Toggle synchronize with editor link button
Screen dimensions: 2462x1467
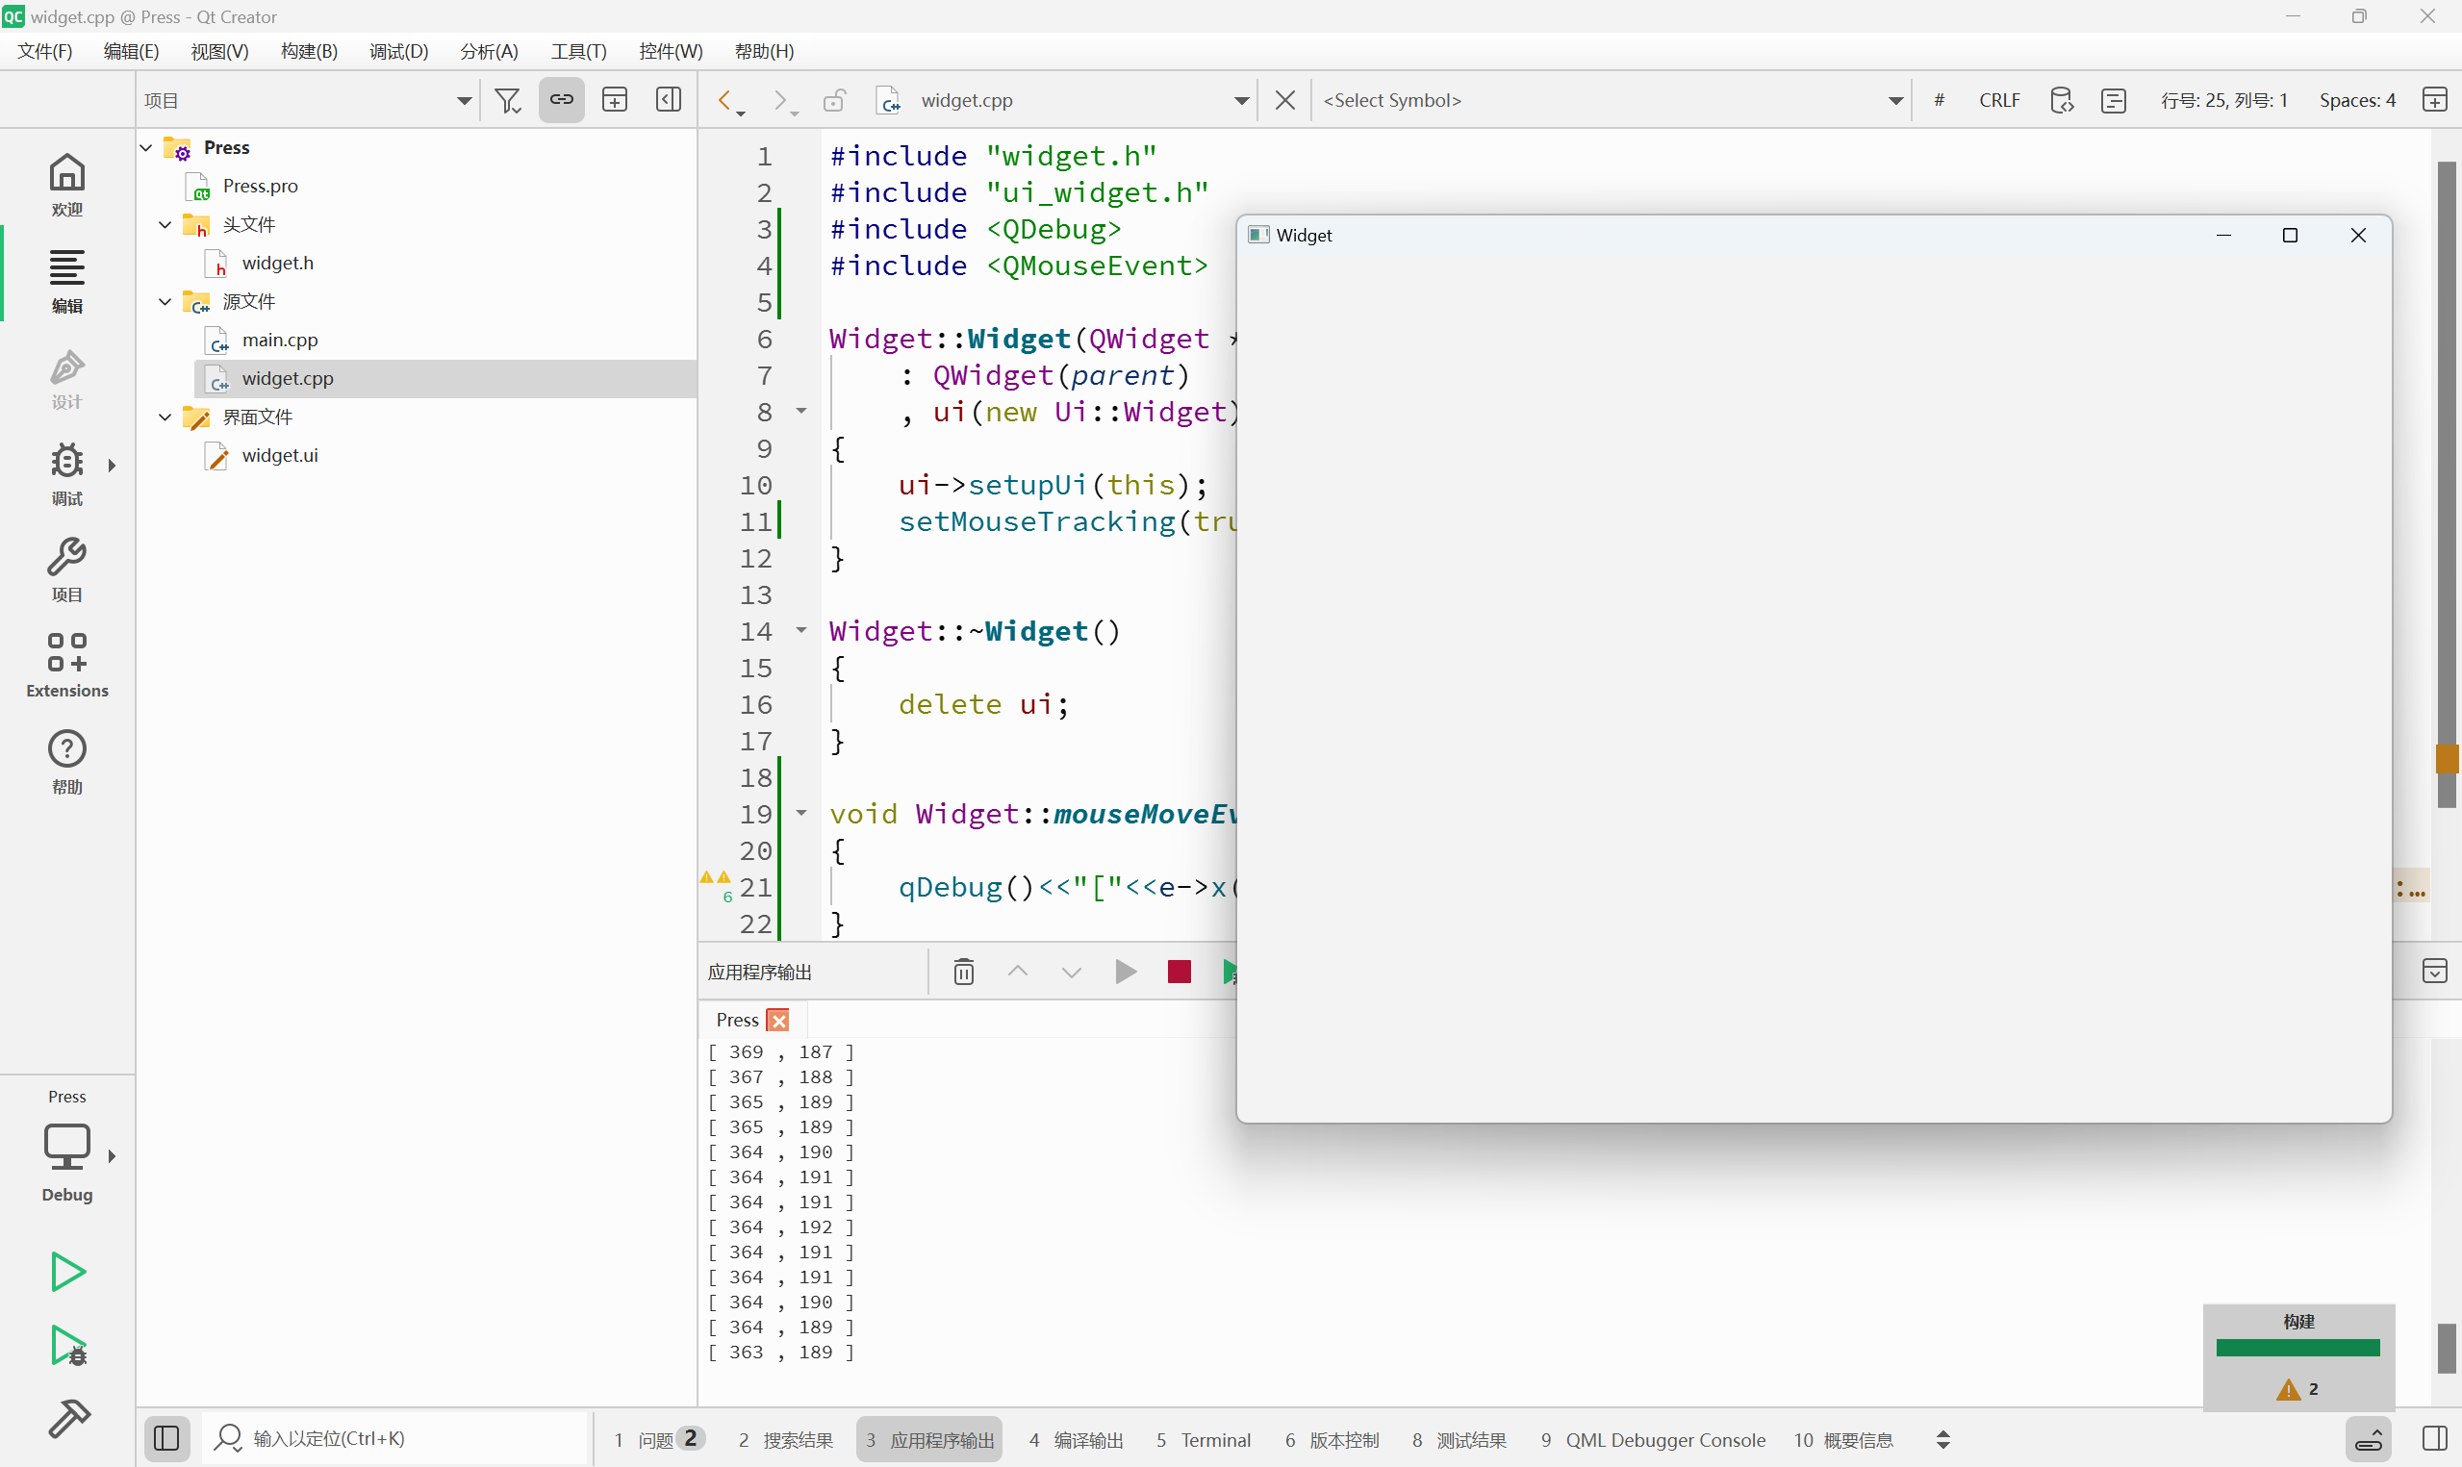point(562,100)
